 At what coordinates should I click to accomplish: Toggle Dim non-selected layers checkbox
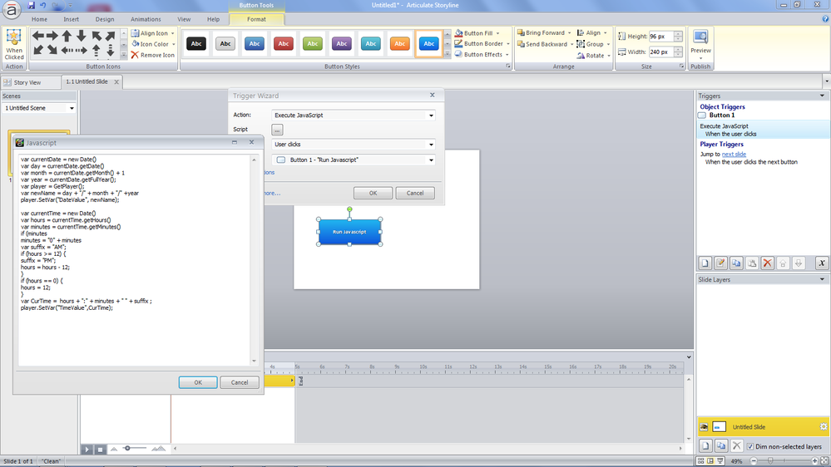pyautogui.click(x=751, y=446)
